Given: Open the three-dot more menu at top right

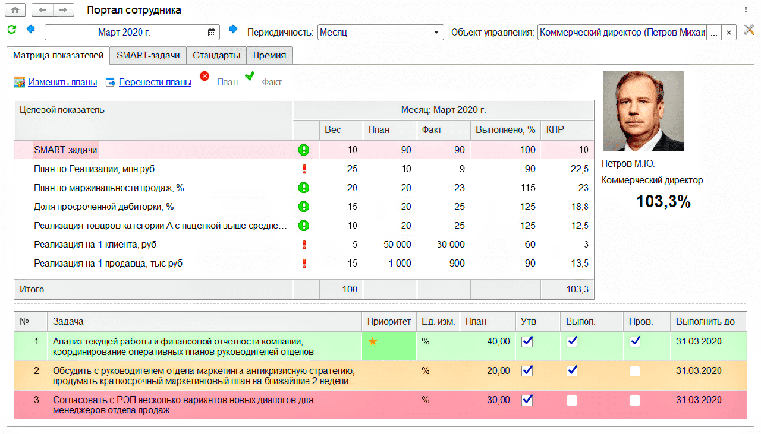Looking at the screenshot, I should click(x=746, y=10).
